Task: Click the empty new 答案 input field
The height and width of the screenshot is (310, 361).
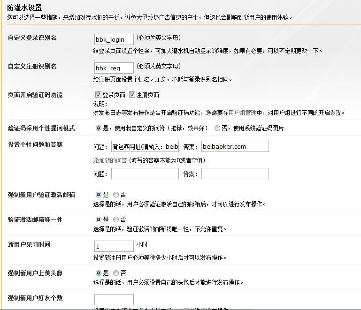Action: tap(235, 174)
